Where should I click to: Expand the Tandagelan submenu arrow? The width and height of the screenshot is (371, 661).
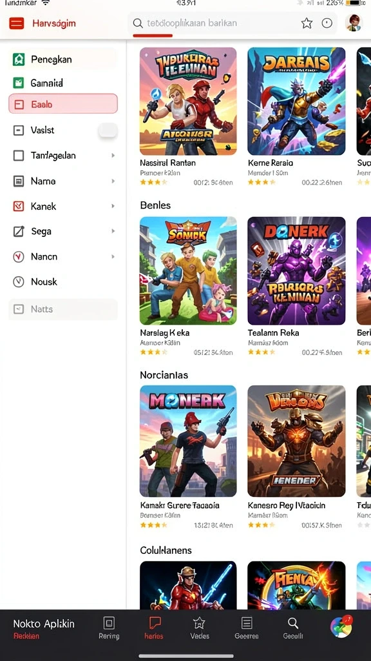(113, 156)
